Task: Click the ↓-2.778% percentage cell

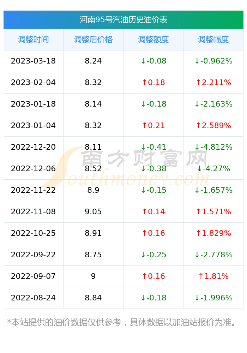Action: point(213,255)
